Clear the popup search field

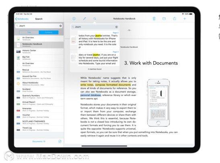117,27
